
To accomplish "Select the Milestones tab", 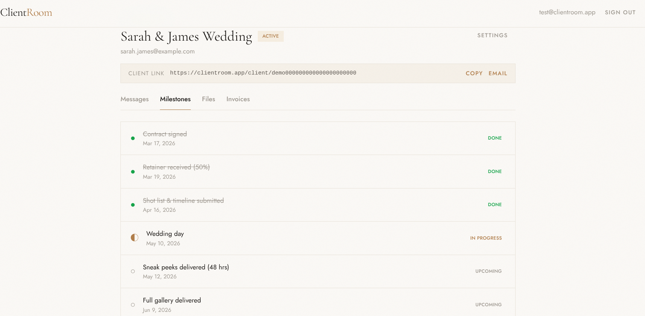I will coord(175,99).
